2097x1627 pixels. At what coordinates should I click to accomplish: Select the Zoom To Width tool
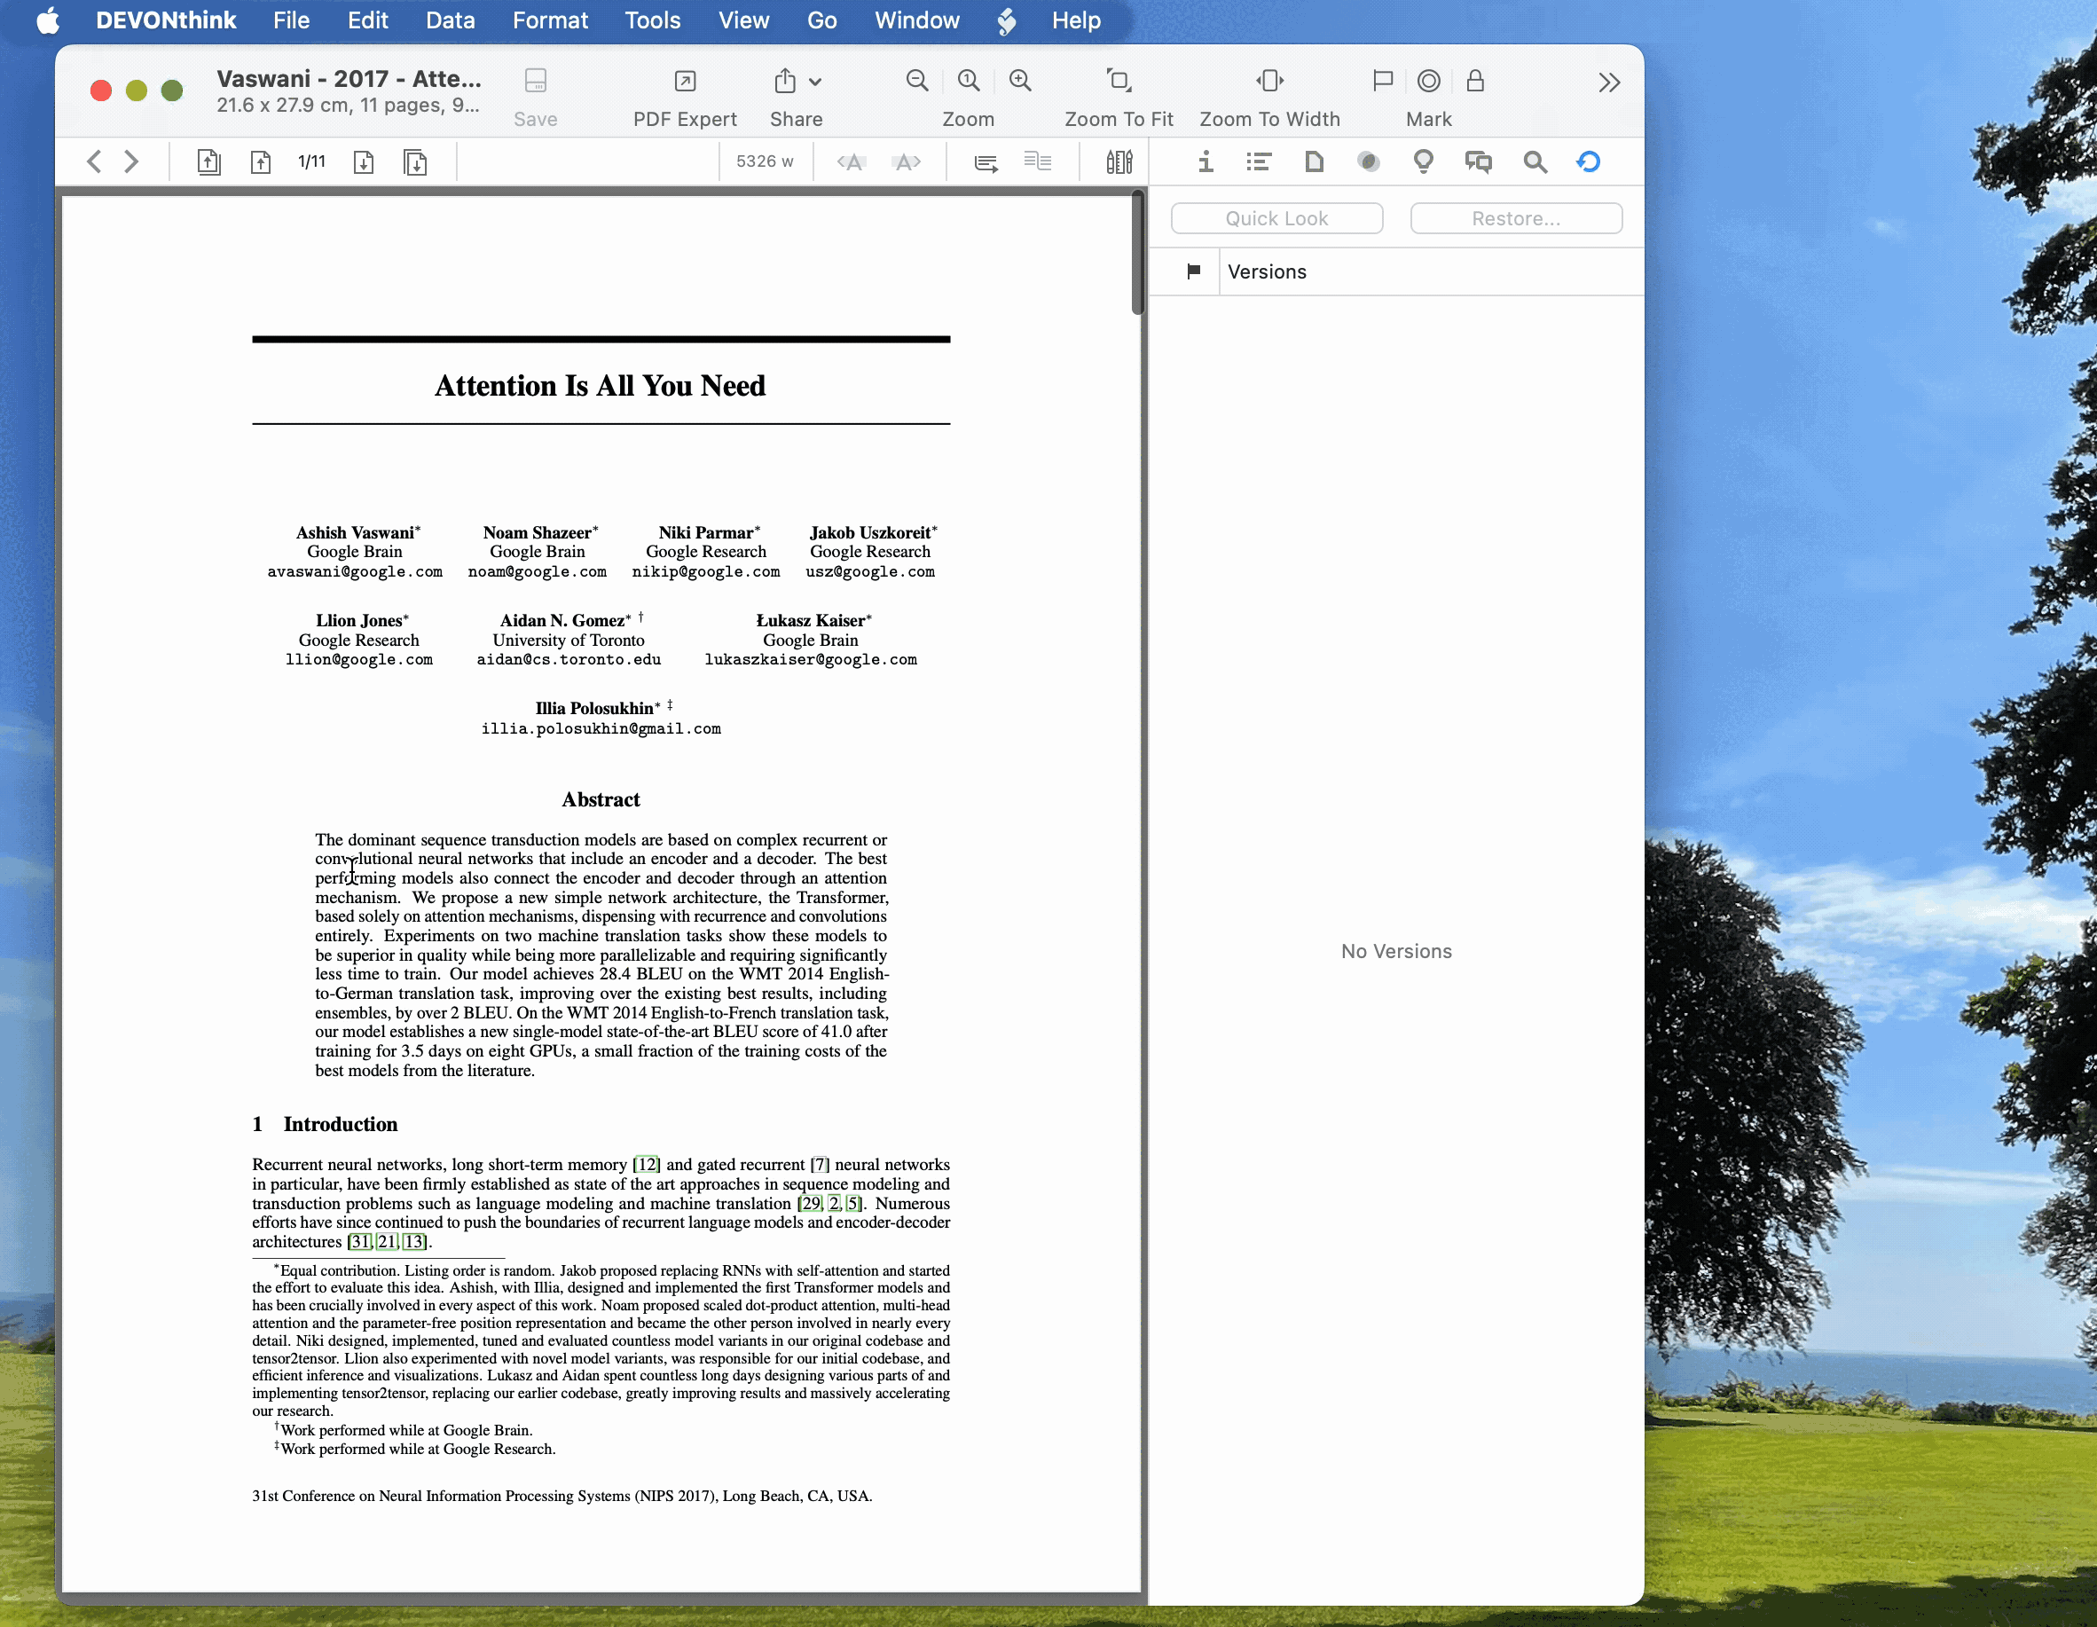[x=1269, y=91]
